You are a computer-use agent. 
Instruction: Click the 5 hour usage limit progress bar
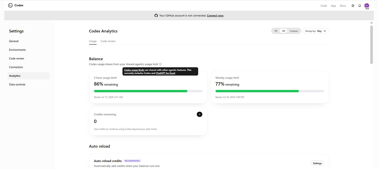[148, 91]
